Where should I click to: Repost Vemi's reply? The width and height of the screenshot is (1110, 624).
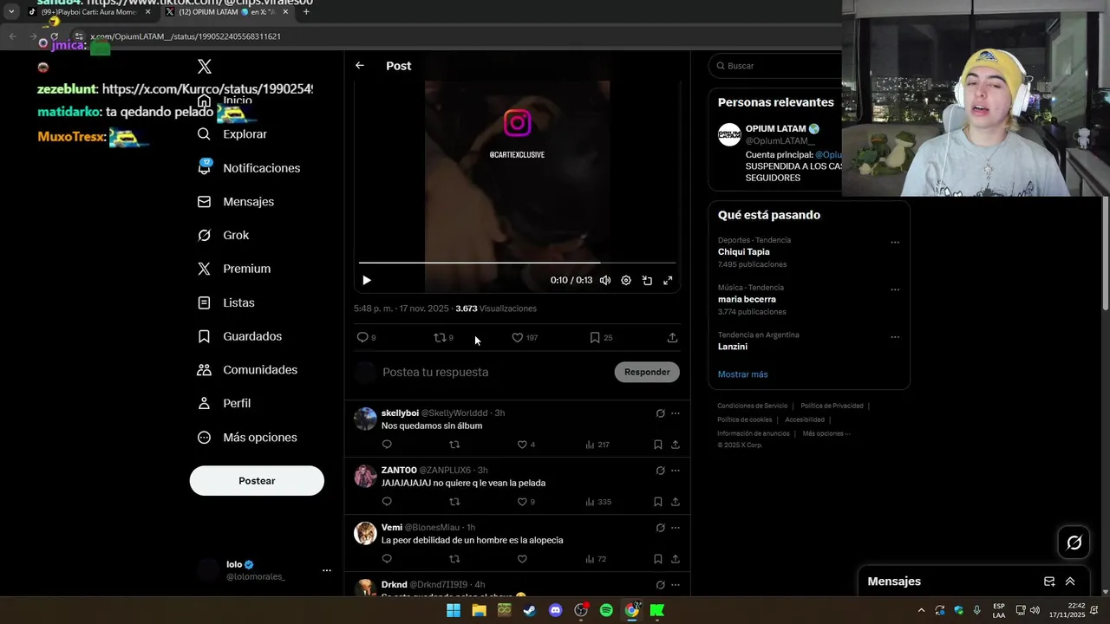[454, 559]
